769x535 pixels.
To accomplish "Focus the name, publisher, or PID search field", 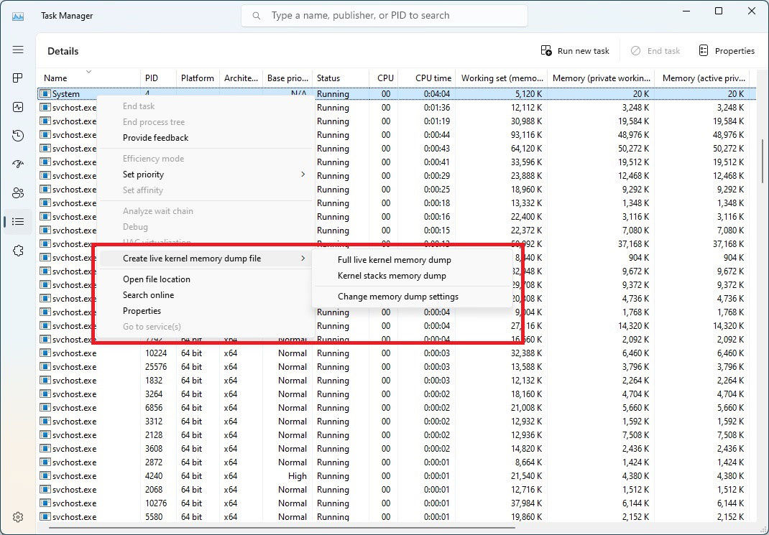I will 384,15.
